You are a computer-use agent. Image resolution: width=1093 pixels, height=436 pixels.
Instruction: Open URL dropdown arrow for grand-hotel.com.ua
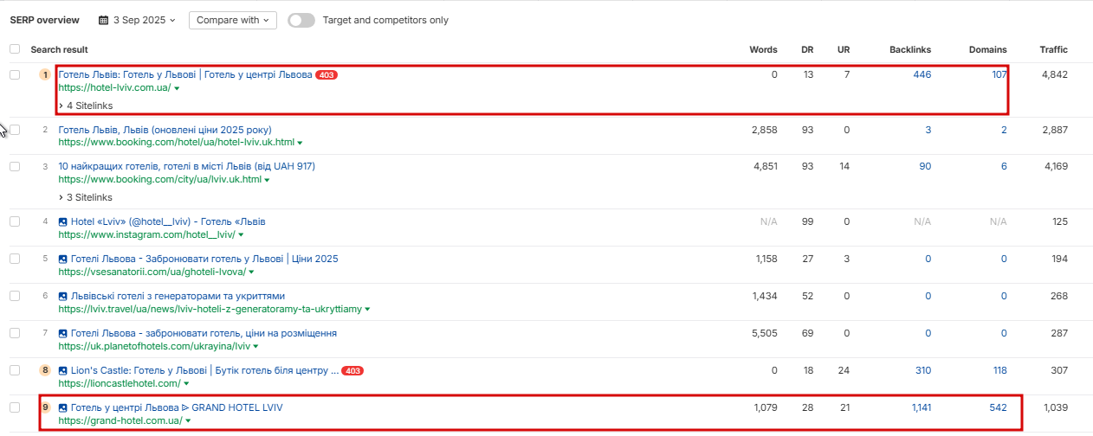click(188, 421)
